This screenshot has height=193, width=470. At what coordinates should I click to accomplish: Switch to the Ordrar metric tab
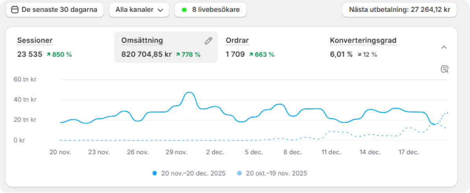point(237,41)
